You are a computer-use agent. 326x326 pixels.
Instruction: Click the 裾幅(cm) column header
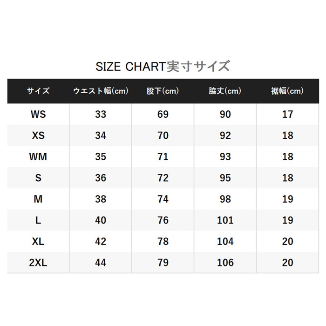[x=287, y=91]
